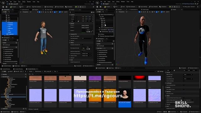Image resolution: width=201 pixels, height=113 pixels.
Task: Open Settings in Content Browser
Action: [160, 71]
